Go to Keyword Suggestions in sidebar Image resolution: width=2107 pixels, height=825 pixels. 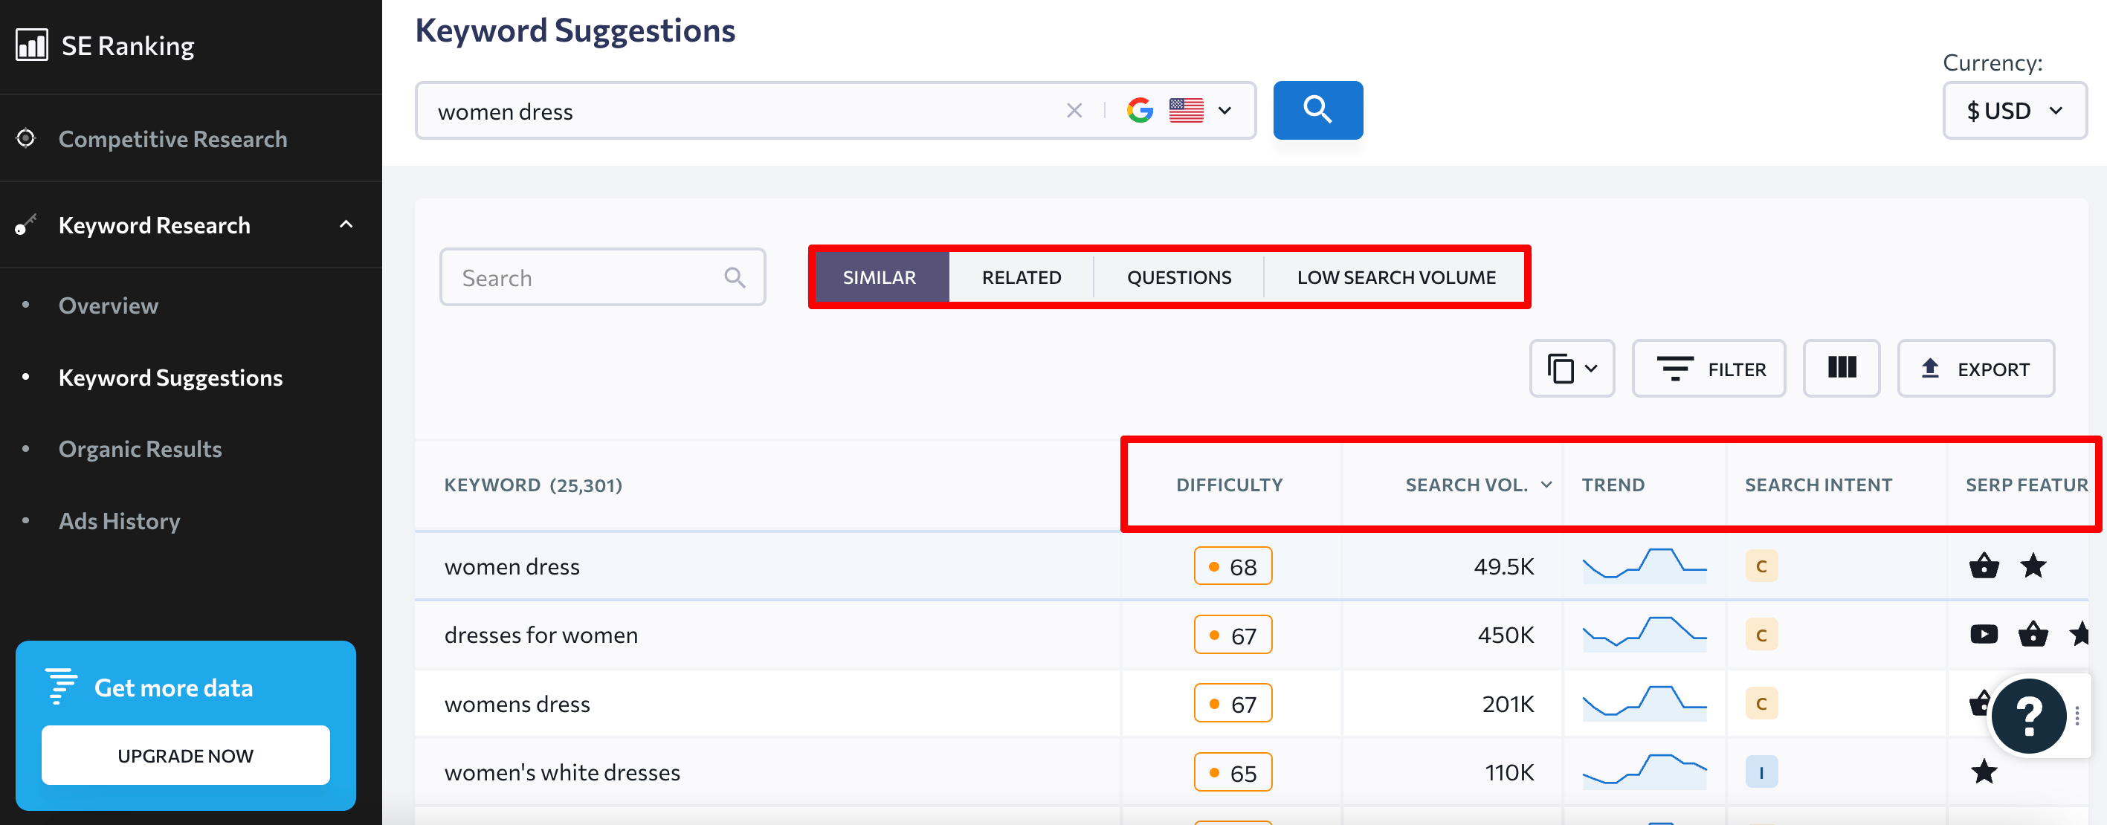tap(170, 377)
